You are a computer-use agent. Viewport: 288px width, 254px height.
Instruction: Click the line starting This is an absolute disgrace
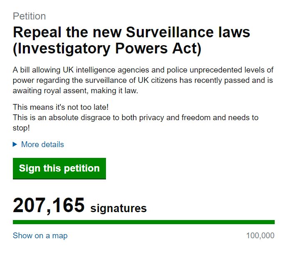coord(135,118)
